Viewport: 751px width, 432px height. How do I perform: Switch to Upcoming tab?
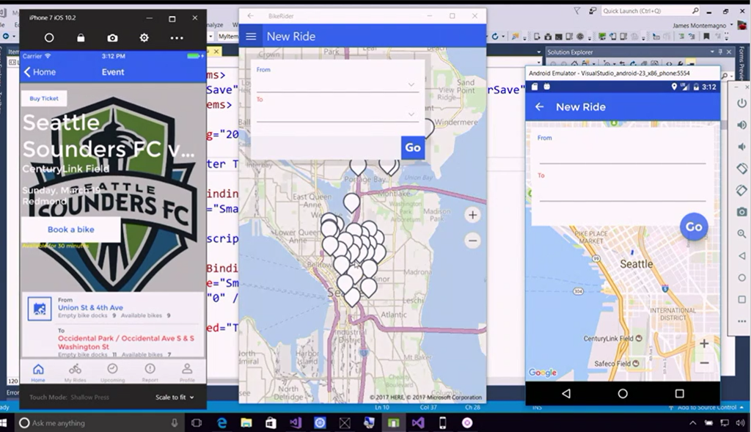point(112,372)
